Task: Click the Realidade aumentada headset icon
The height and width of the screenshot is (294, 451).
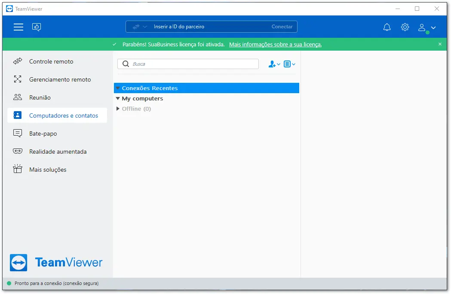Action: coord(18,151)
